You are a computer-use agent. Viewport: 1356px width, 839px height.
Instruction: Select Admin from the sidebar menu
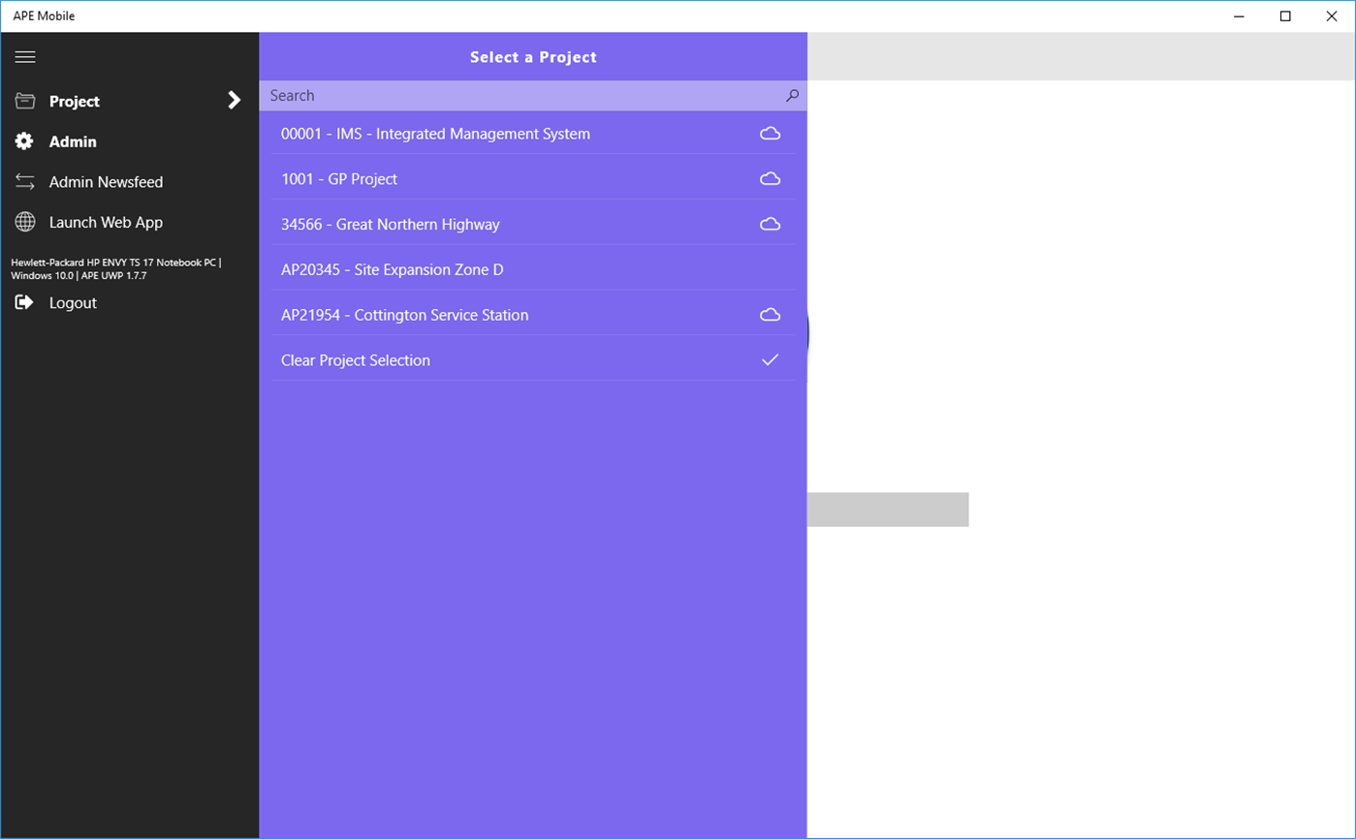(74, 141)
